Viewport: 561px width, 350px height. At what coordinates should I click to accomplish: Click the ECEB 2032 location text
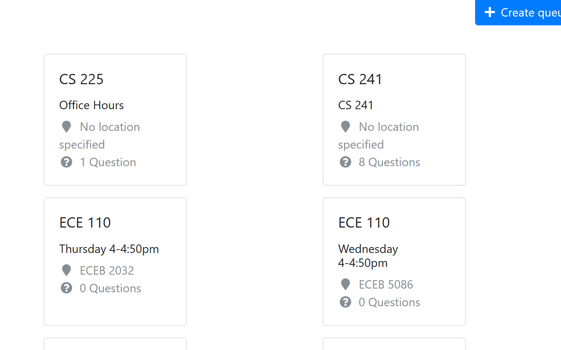pos(107,271)
